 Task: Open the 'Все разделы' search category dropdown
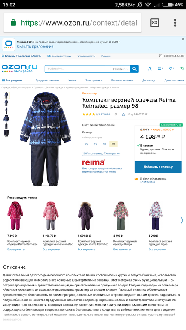pyautogui.click(x=120, y=69)
